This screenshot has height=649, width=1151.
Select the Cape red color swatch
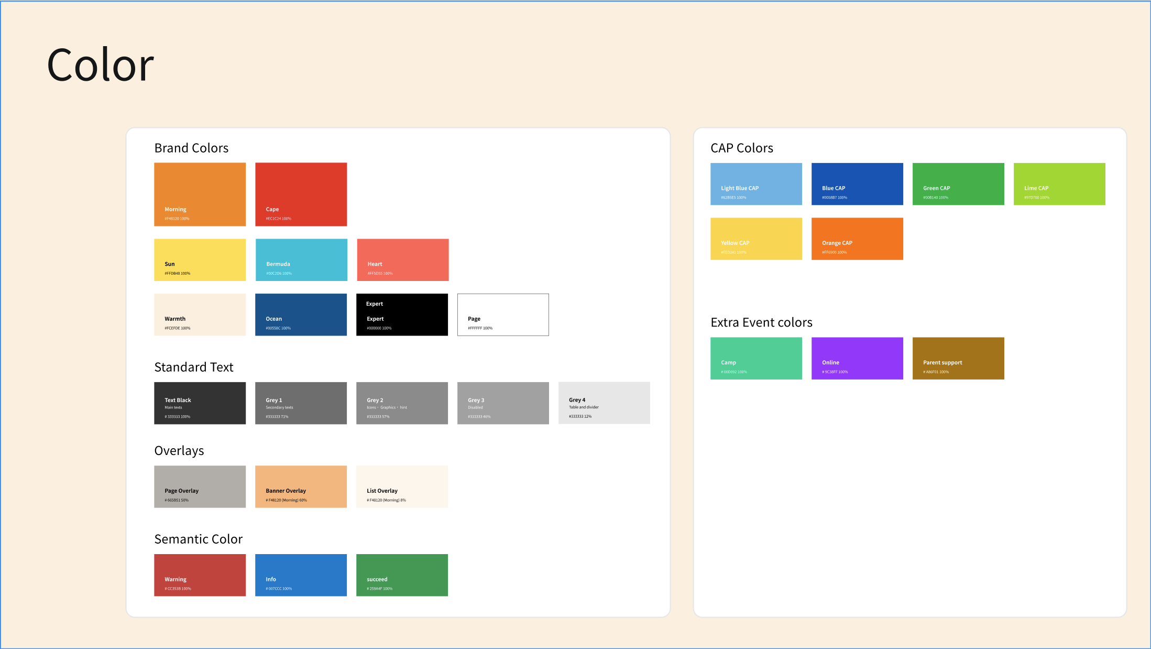pyautogui.click(x=301, y=194)
